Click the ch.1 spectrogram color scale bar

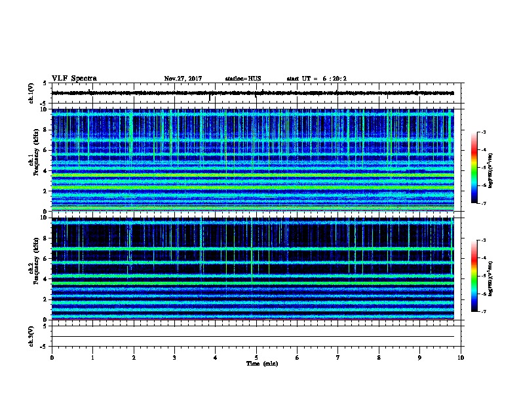[x=474, y=168]
